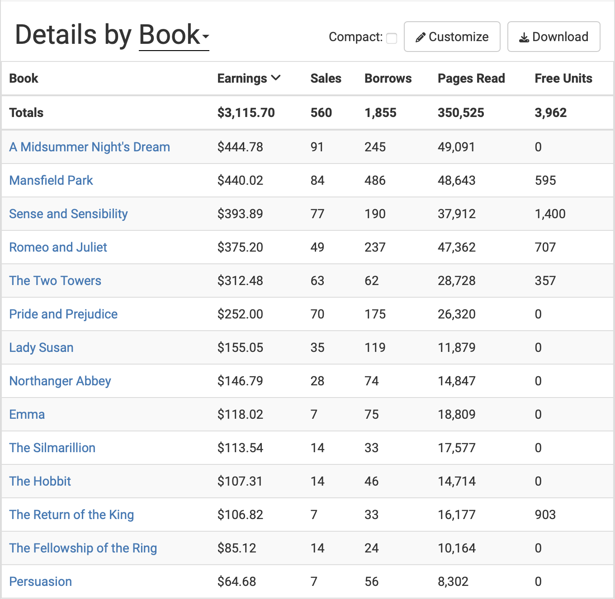
Task: Select total pages read 350,525
Action: coord(461,112)
